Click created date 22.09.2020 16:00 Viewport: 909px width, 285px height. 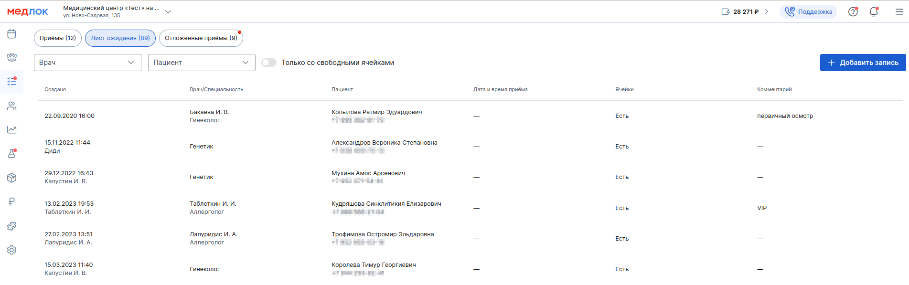pyautogui.click(x=69, y=116)
